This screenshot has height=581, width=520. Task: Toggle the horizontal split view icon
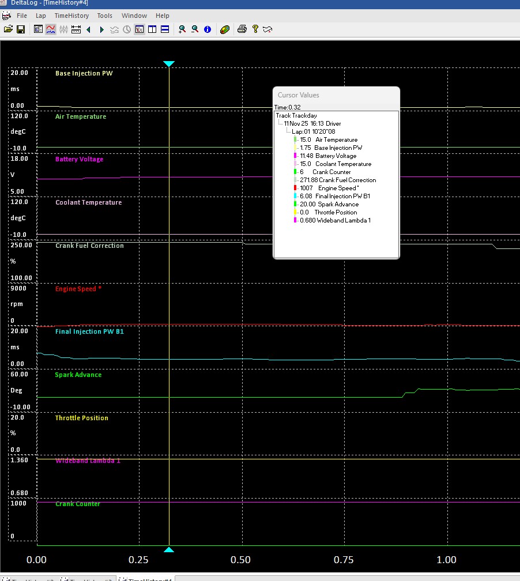pyautogui.click(x=165, y=29)
